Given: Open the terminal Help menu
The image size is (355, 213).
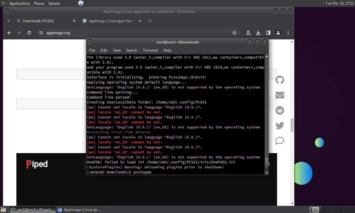Looking at the screenshot, I should [167, 50].
